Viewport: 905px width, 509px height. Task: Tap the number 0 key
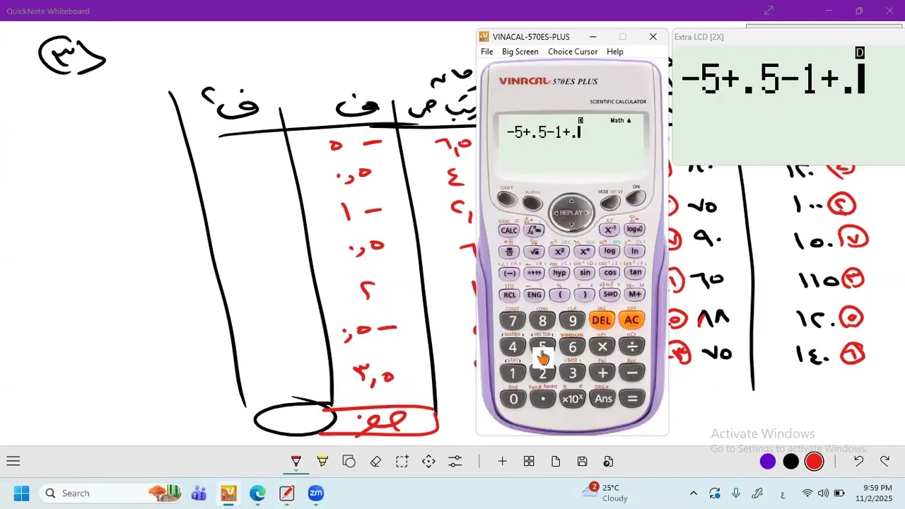513,399
